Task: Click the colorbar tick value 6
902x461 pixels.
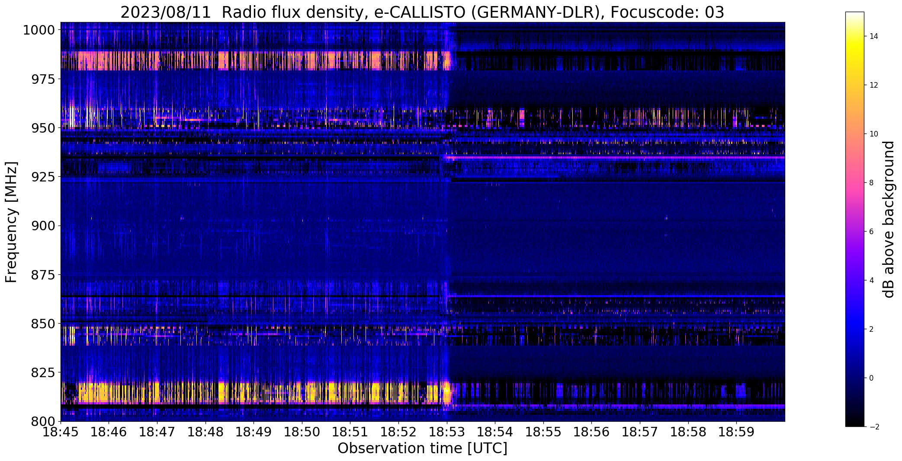Action: click(x=872, y=232)
